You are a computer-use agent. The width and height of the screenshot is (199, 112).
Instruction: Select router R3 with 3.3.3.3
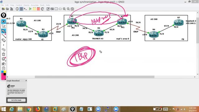click(72, 21)
